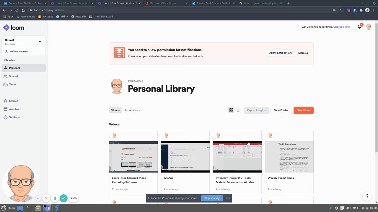Viewport: 378px width, 212px height.
Task: Open the ArxAng video thumbnail
Action: 185,157
